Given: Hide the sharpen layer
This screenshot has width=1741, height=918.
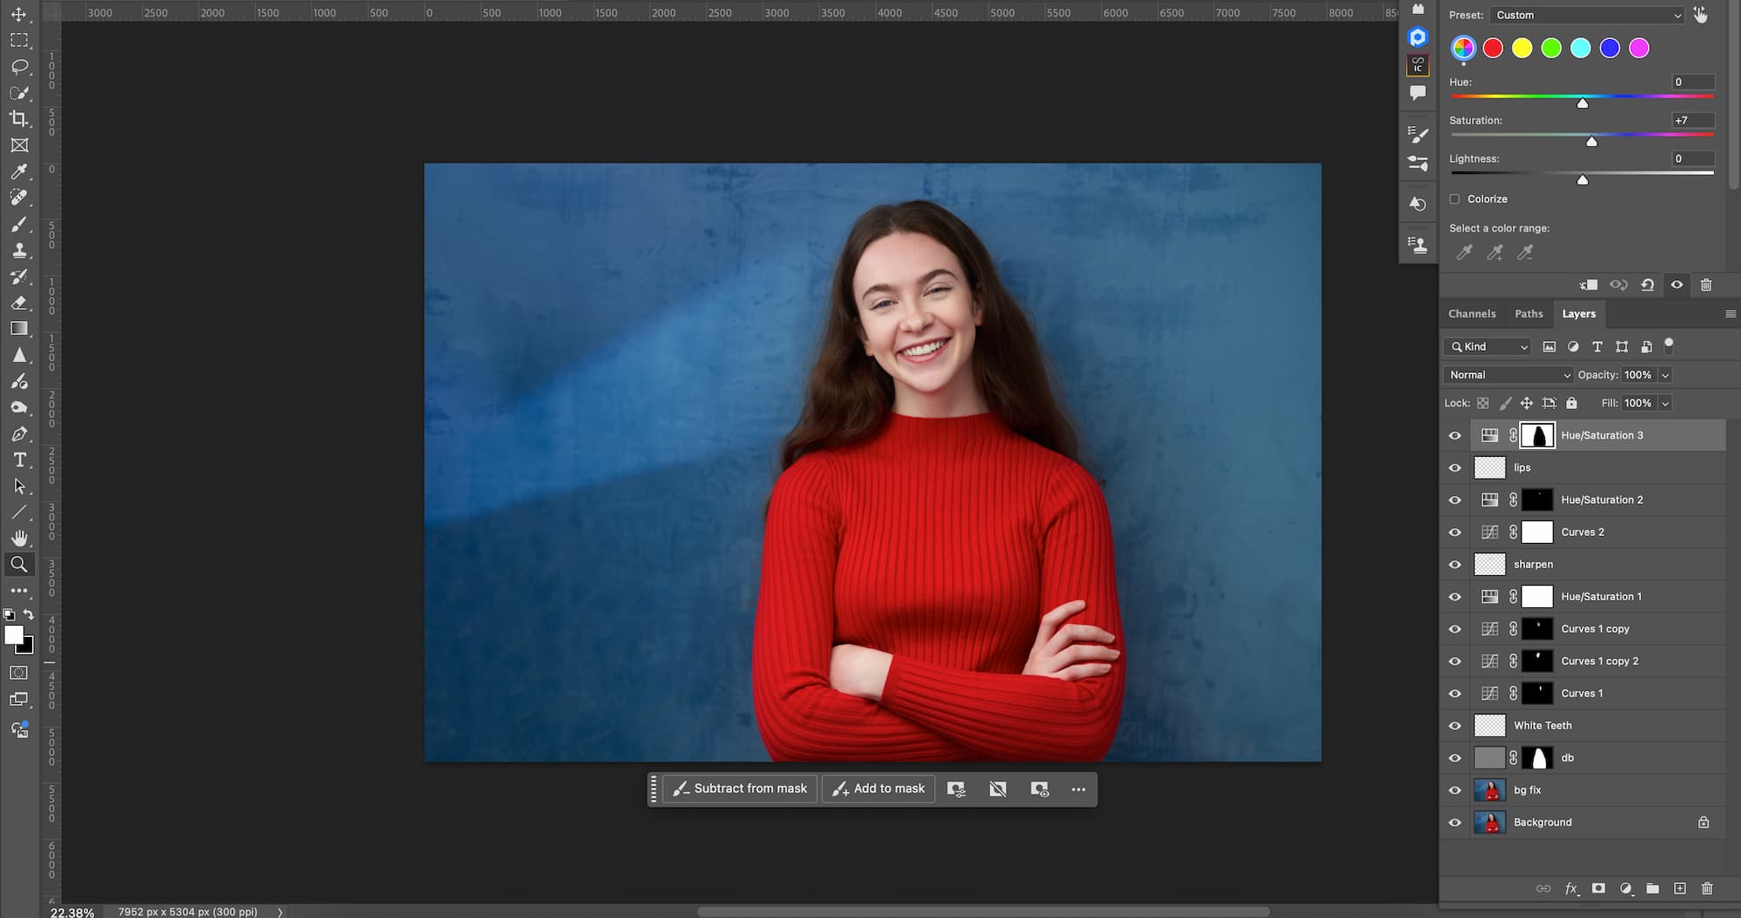Looking at the screenshot, I should point(1455,564).
